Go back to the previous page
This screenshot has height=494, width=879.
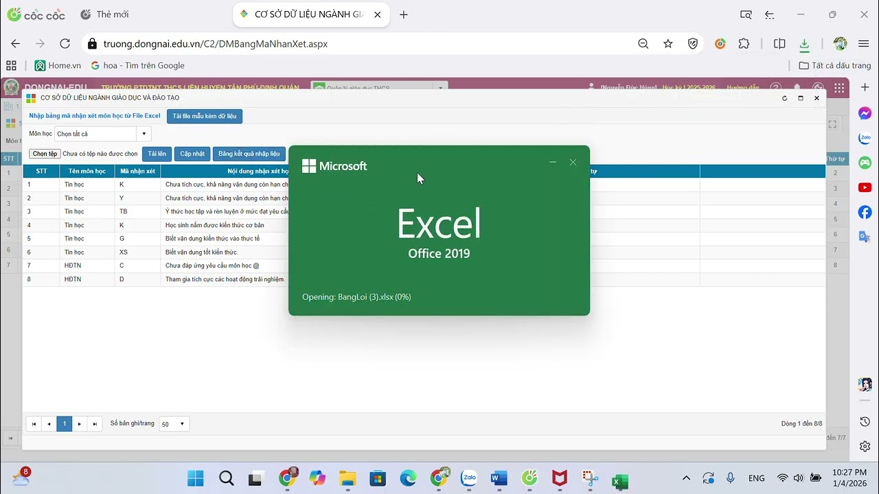pos(15,43)
